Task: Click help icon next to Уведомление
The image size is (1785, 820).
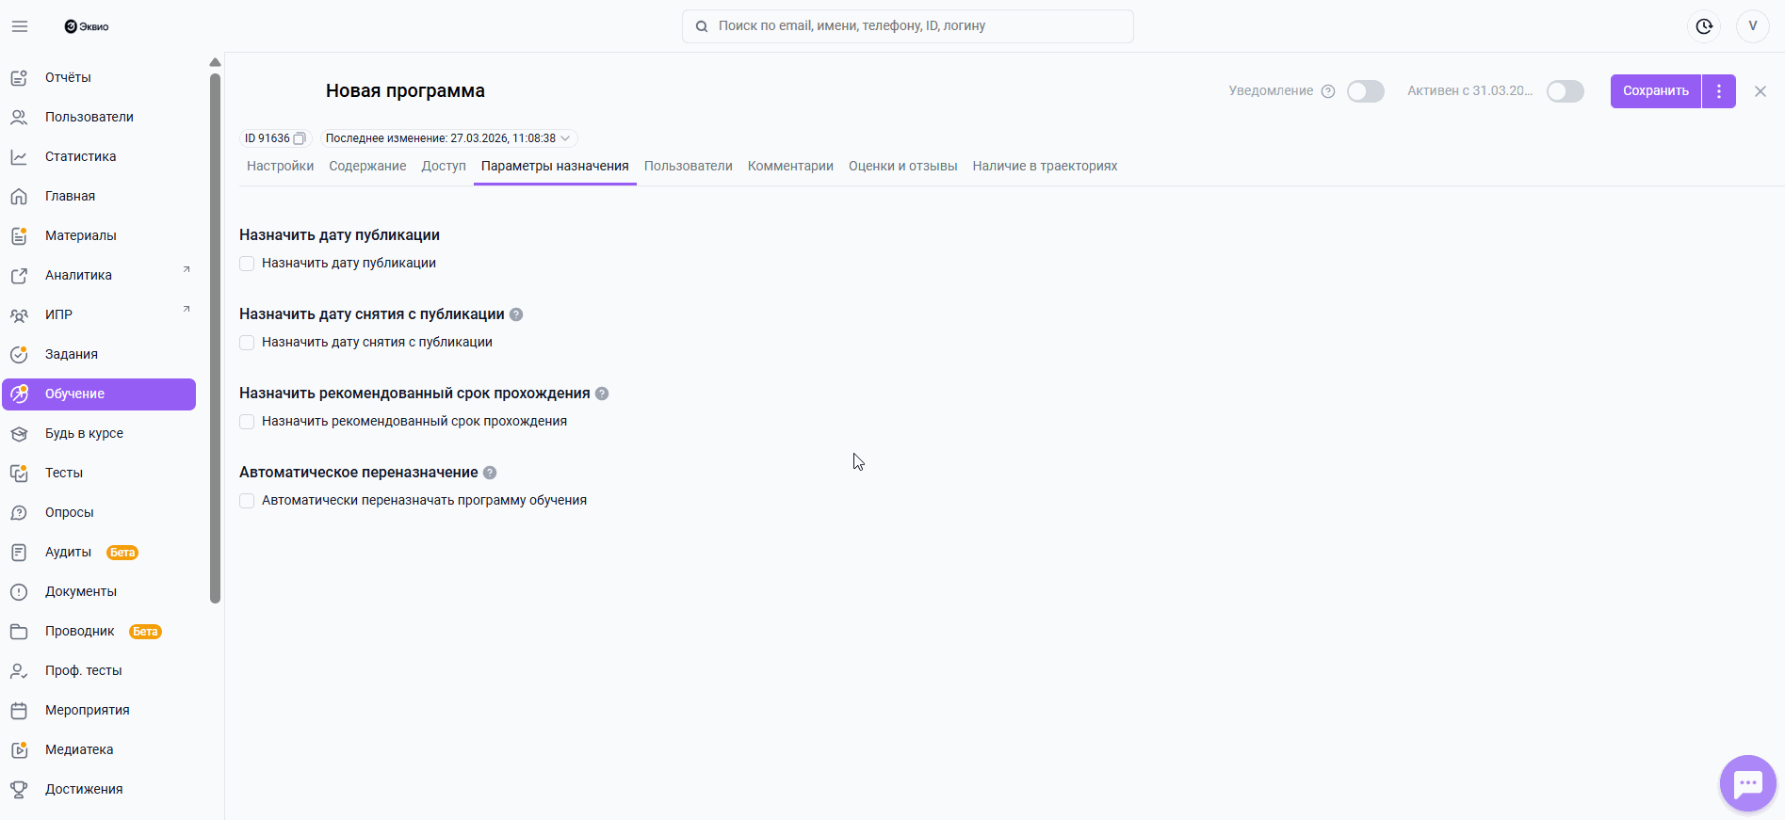Action: 1328,91
